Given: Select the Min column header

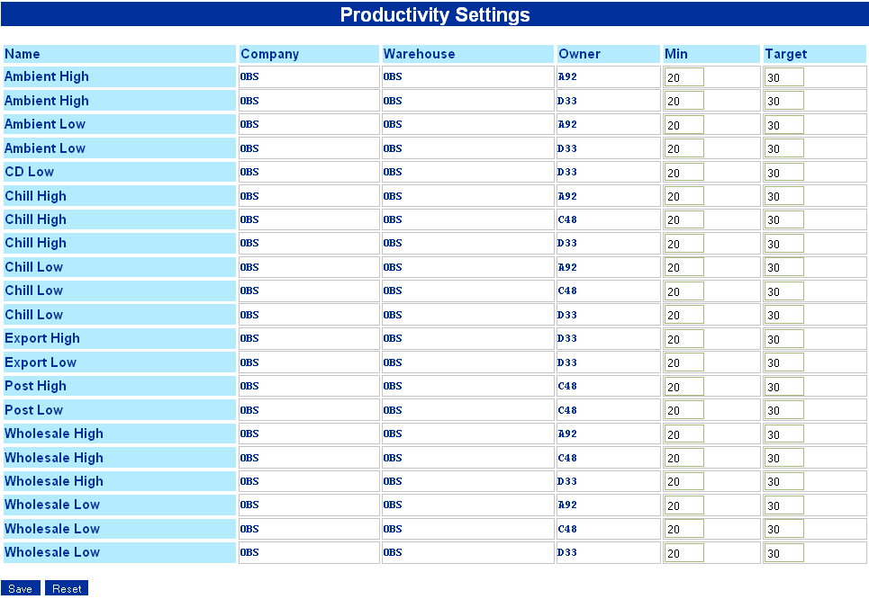Looking at the screenshot, I should (711, 54).
